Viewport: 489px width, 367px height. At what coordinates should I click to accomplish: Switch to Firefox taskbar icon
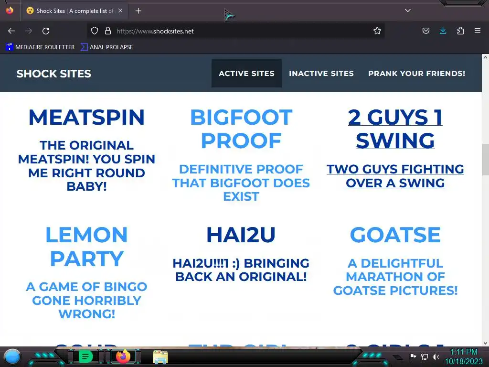pyautogui.click(x=123, y=356)
